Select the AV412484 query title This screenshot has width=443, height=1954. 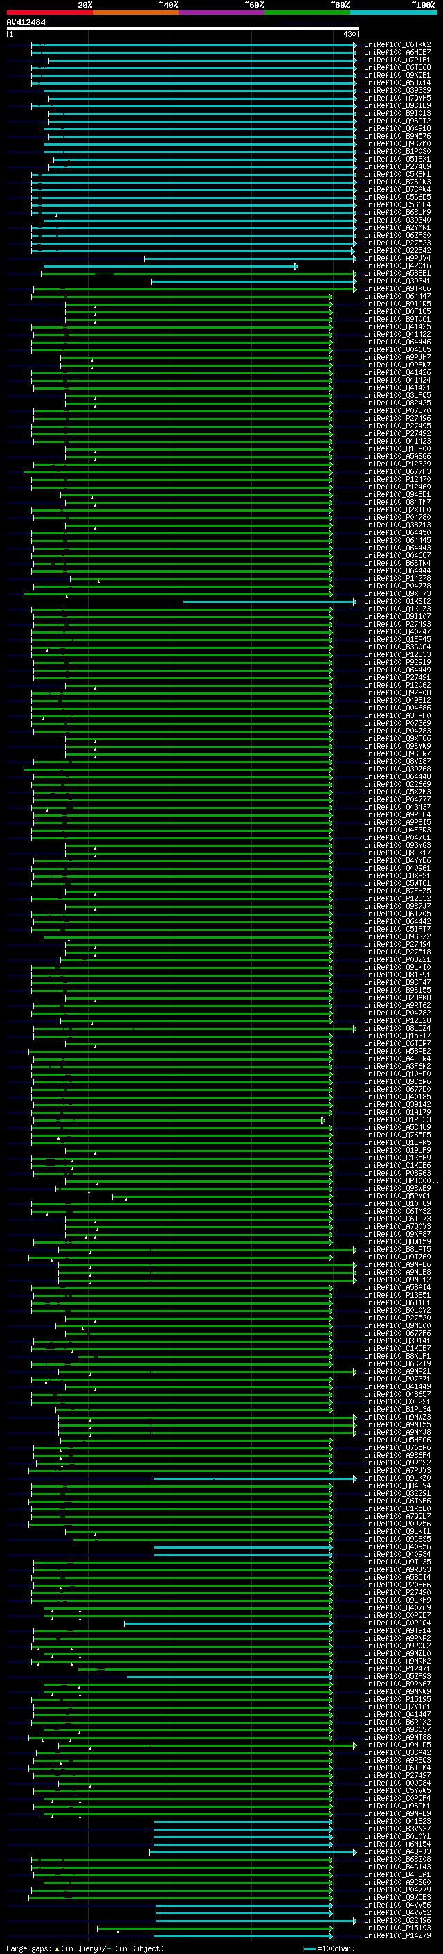(x=26, y=22)
